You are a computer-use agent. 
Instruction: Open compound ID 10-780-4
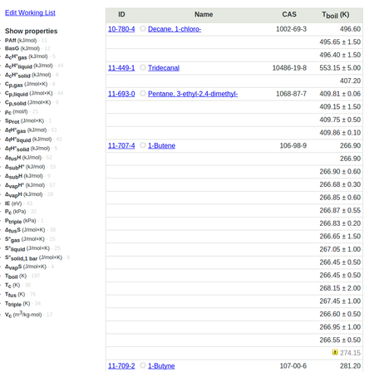click(x=121, y=29)
